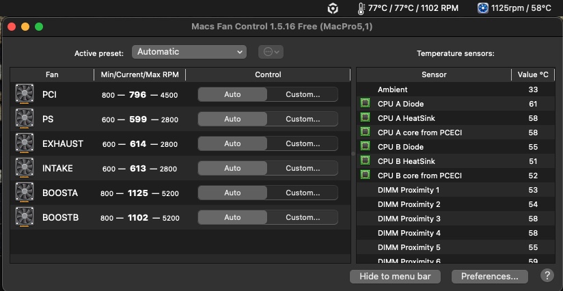The height and width of the screenshot is (291, 563).
Task: Click the 614 RPM value for EXHAUST
Action: click(x=137, y=144)
